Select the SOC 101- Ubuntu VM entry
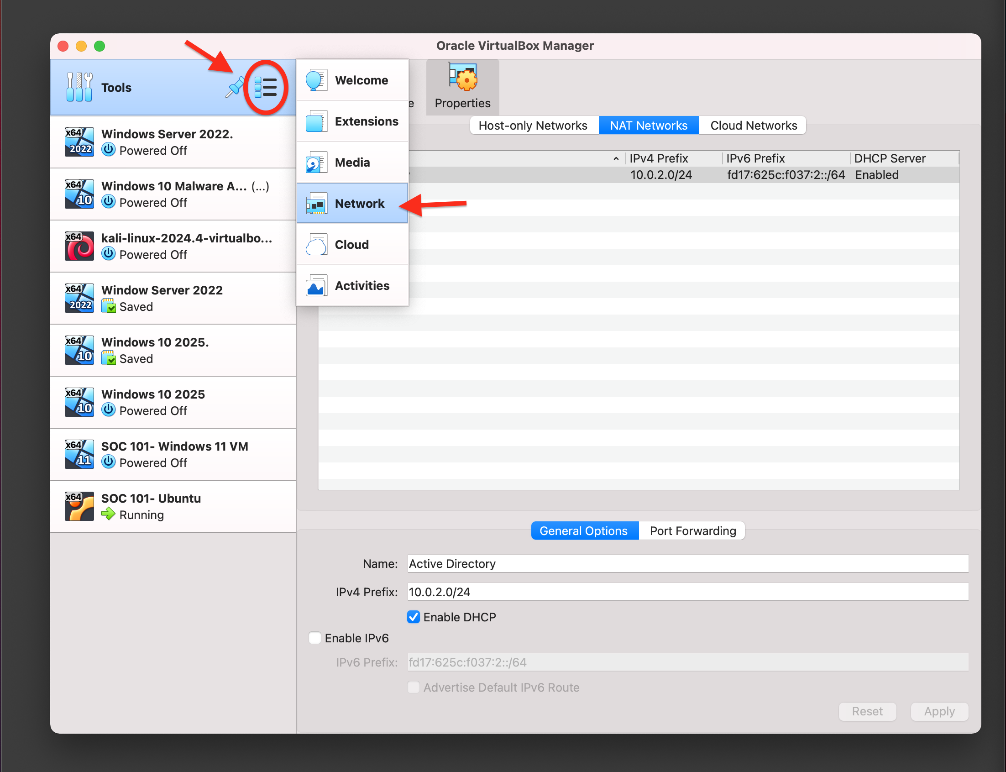Viewport: 1006px width, 772px height. pyautogui.click(x=173, y=506)
